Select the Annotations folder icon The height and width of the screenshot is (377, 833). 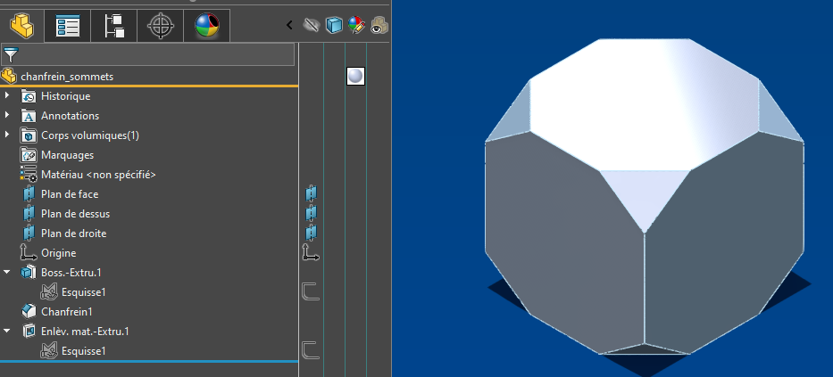point(29,116)
